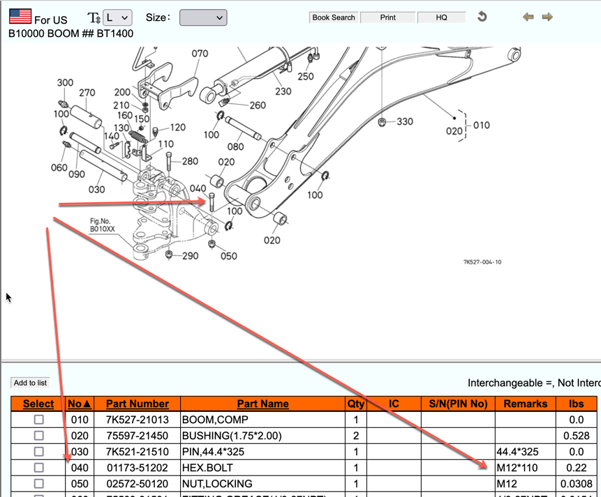Select part 040 bolt in diagram
Image resolution: width=601 pixels, height=497 pixels.
click(x=210, y=202)
